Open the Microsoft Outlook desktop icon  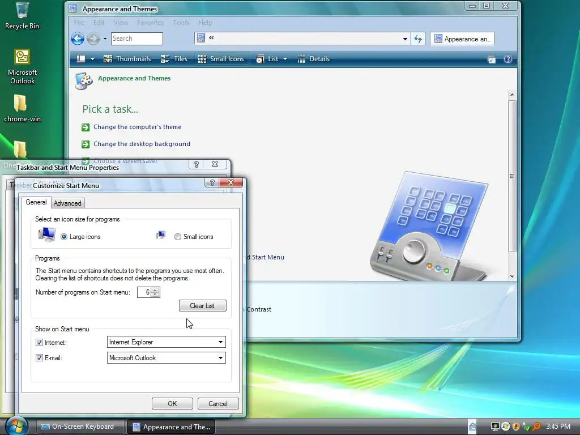22,67
